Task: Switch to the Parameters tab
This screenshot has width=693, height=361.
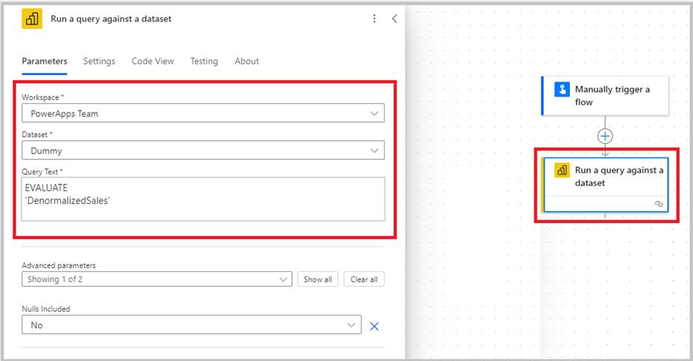Action: 44,61
